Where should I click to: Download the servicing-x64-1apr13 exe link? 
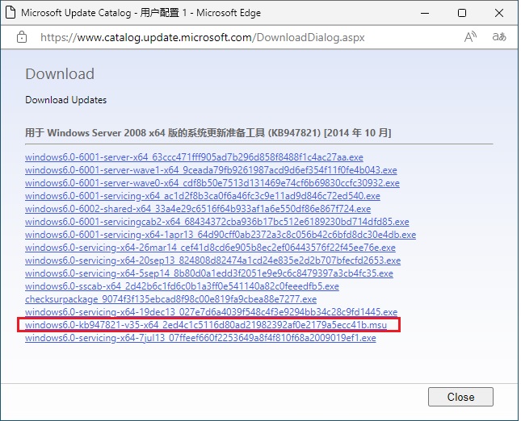[221, 235]
